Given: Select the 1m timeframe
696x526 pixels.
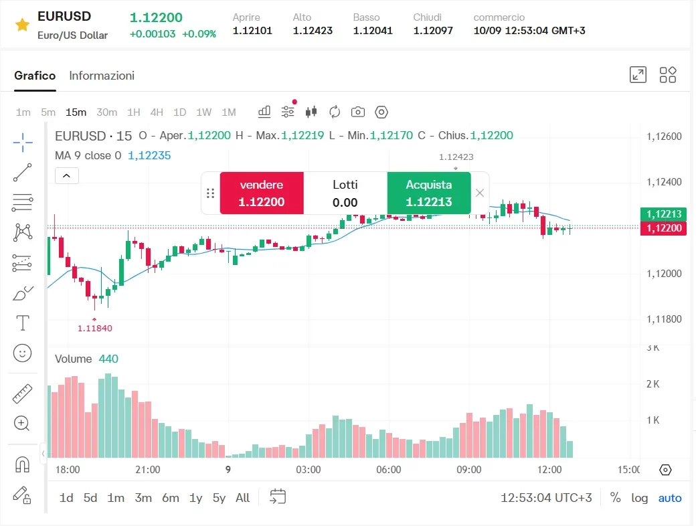Looking at the screenshot, I should (x=23, y=112).
